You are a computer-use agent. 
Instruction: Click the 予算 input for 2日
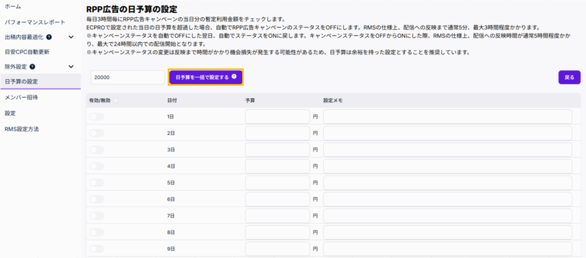coord(278,133)
